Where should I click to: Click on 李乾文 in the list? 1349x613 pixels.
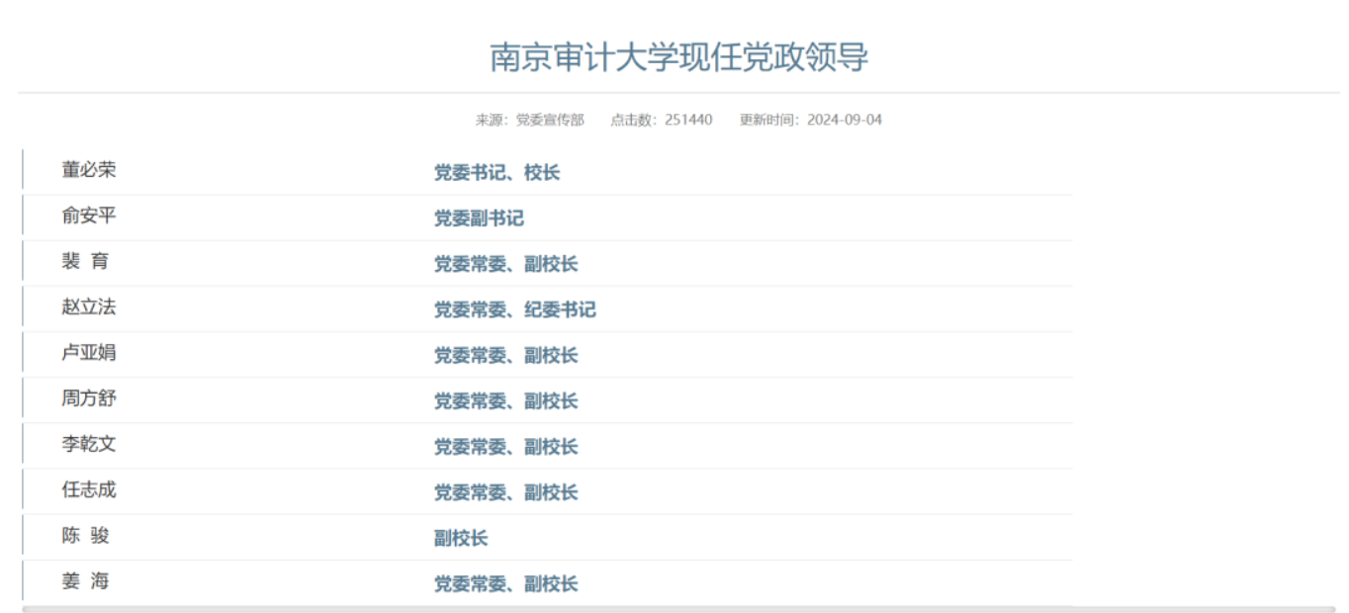coord(88,445)
